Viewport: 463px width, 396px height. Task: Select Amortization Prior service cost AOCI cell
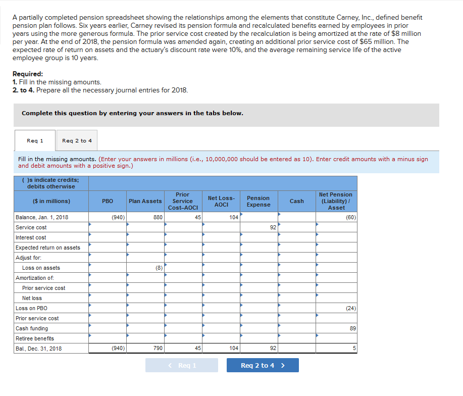[x=183, y=288]
